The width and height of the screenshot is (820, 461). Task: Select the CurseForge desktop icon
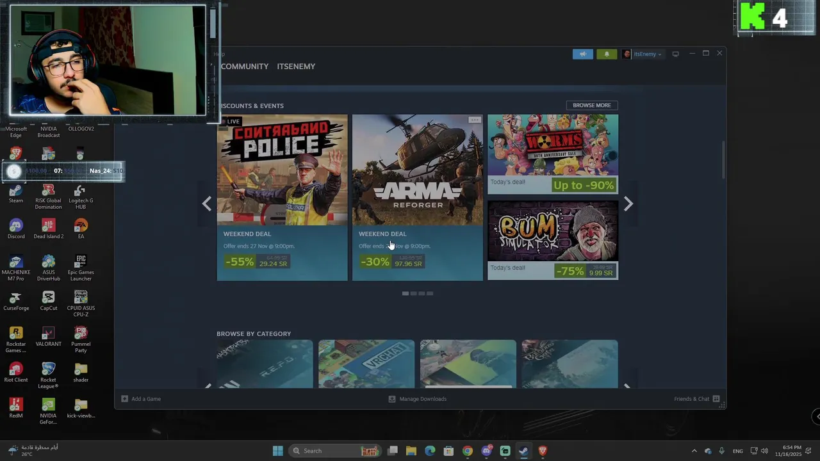16,301
